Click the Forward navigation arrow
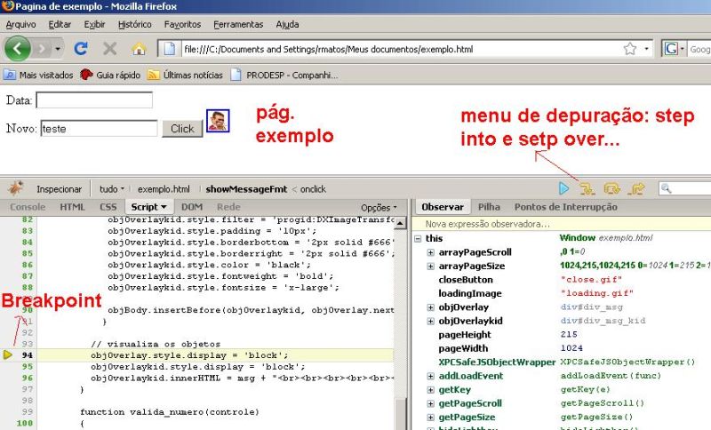This screenshot has height=430, width=711. pyautogui.click(x=42, y=49)
